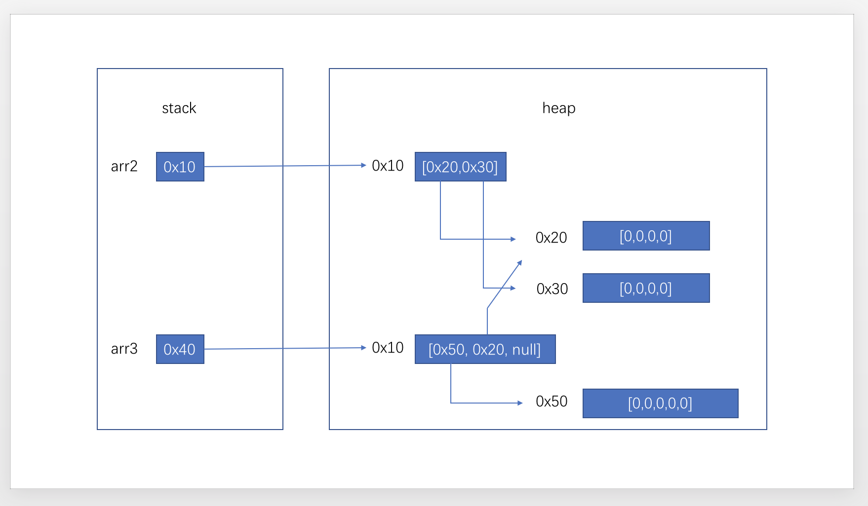Click the arrowhead pointing at 0x50
868x506 pixels.
520,403
